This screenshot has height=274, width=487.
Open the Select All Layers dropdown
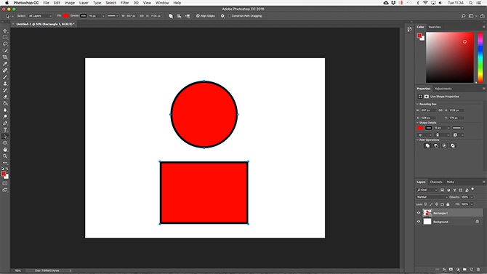(40, 16)
